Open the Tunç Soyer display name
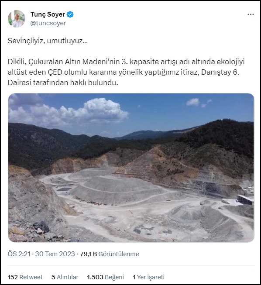The width and height of the screenshot is (261, 285). pos(48,14)
